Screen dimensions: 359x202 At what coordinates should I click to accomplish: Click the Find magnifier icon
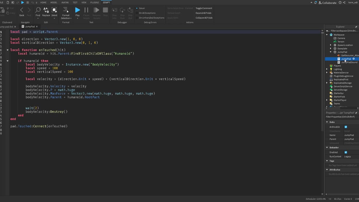pyautogui.click(x=38, y=10)
